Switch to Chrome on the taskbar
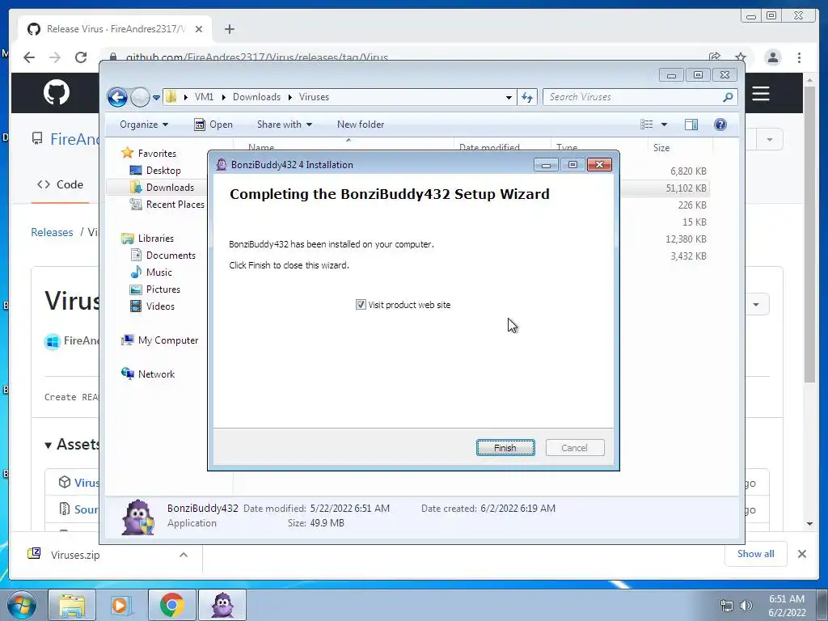 pos(171,605)
